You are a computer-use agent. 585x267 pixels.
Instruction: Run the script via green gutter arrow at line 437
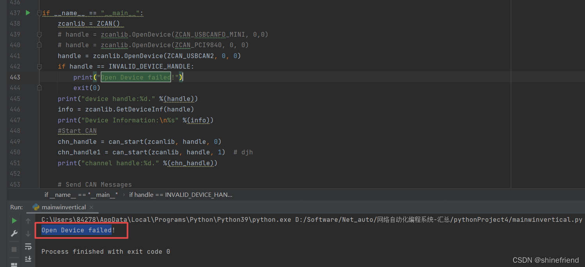pos(27,12)
